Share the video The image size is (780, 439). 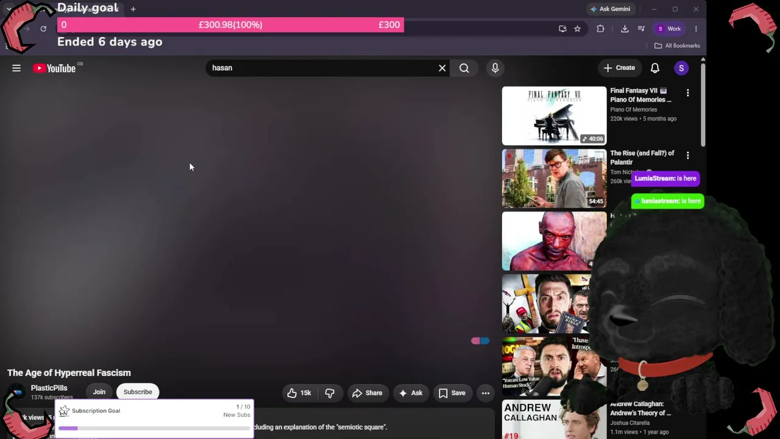(x=367, y=393)
